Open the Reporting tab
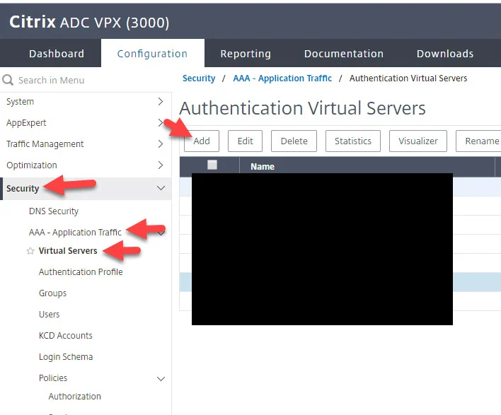This screenshot has width=501, height=415. pyautogui.click(x=246, y=54)
